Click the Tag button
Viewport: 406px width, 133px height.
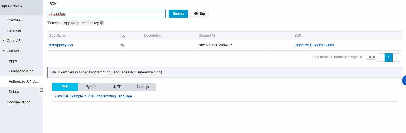[x=199, y=14]
